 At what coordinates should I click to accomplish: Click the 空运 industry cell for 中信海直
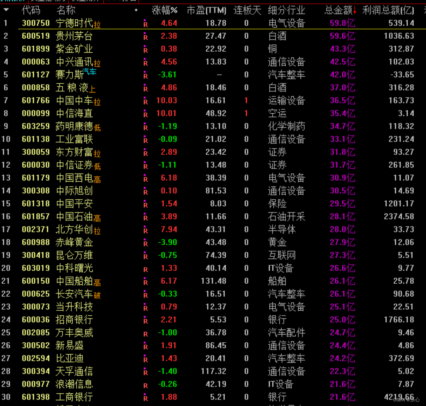tap(277, 113)
